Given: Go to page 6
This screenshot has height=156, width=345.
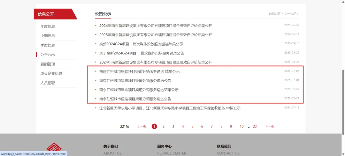Looking at the screenshot, I should point(202,126).
